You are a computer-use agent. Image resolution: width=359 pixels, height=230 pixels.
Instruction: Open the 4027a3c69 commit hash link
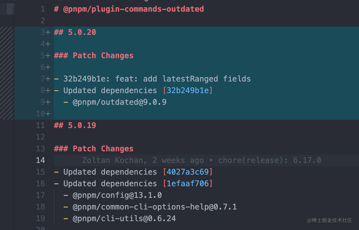(x=188, y=172)
